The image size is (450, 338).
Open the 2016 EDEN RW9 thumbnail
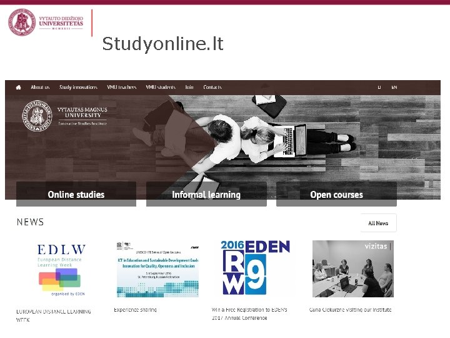[x=255, y=268]
